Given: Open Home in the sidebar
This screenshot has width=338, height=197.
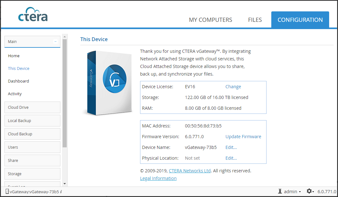Looking at the screenshot, I should click(14, 56).
